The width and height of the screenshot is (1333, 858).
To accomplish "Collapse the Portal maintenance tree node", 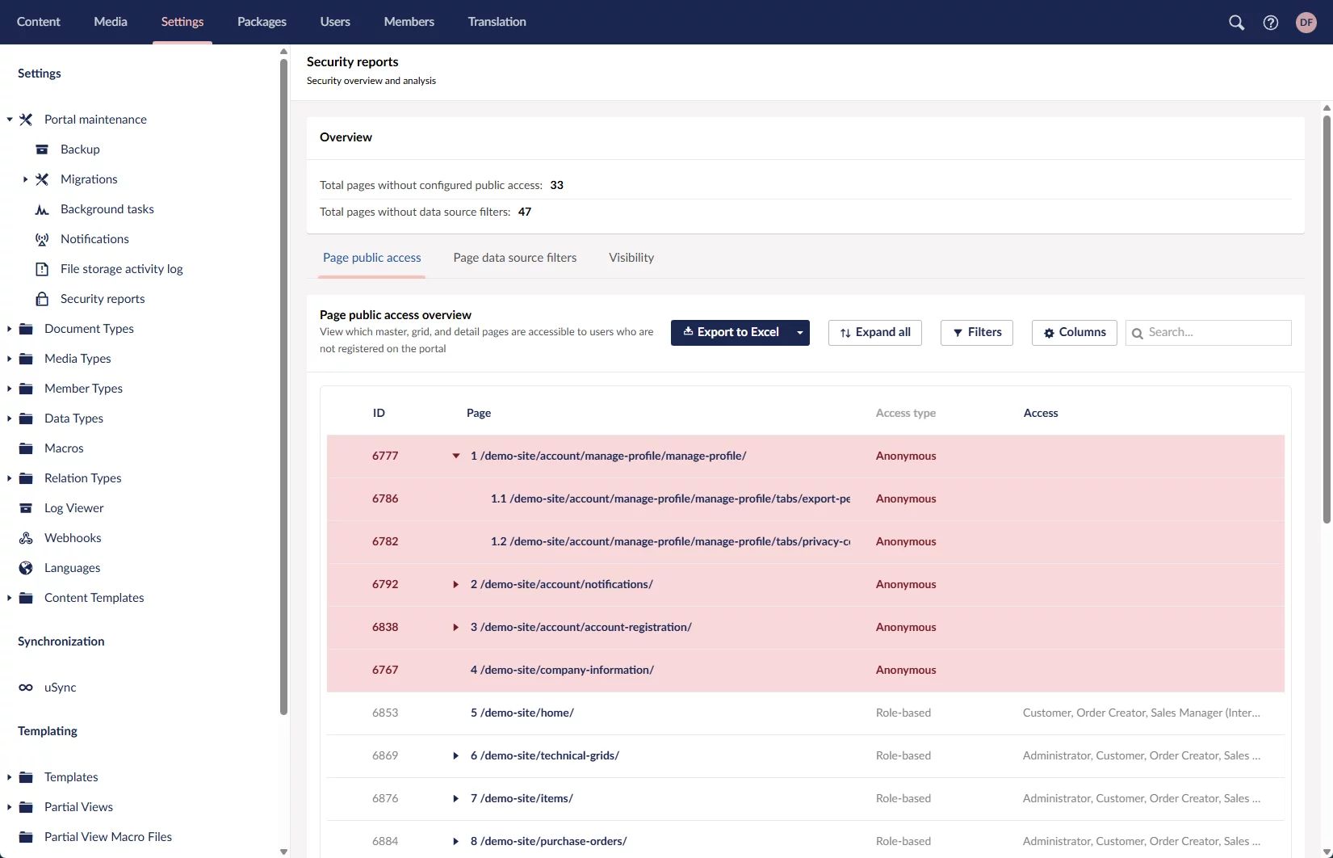I will click(10, 120).
